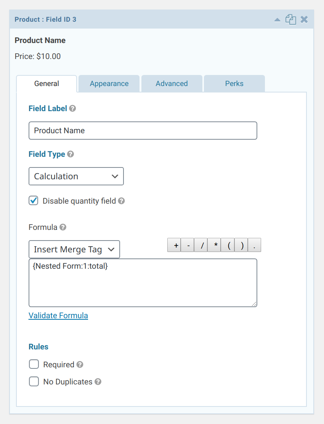Enable the No Duplicates rule
This screenshot has height=424, width=324.
34,381
